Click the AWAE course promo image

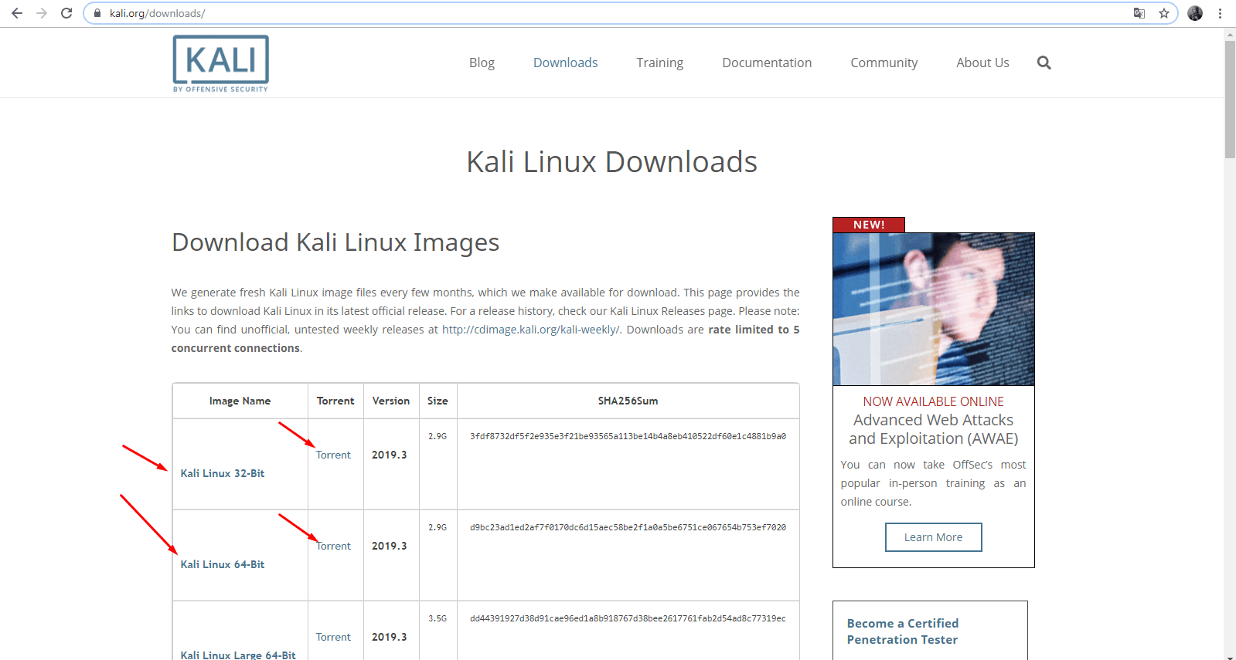click(933, 309)
